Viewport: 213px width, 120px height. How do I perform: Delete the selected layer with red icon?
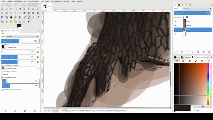209,52
